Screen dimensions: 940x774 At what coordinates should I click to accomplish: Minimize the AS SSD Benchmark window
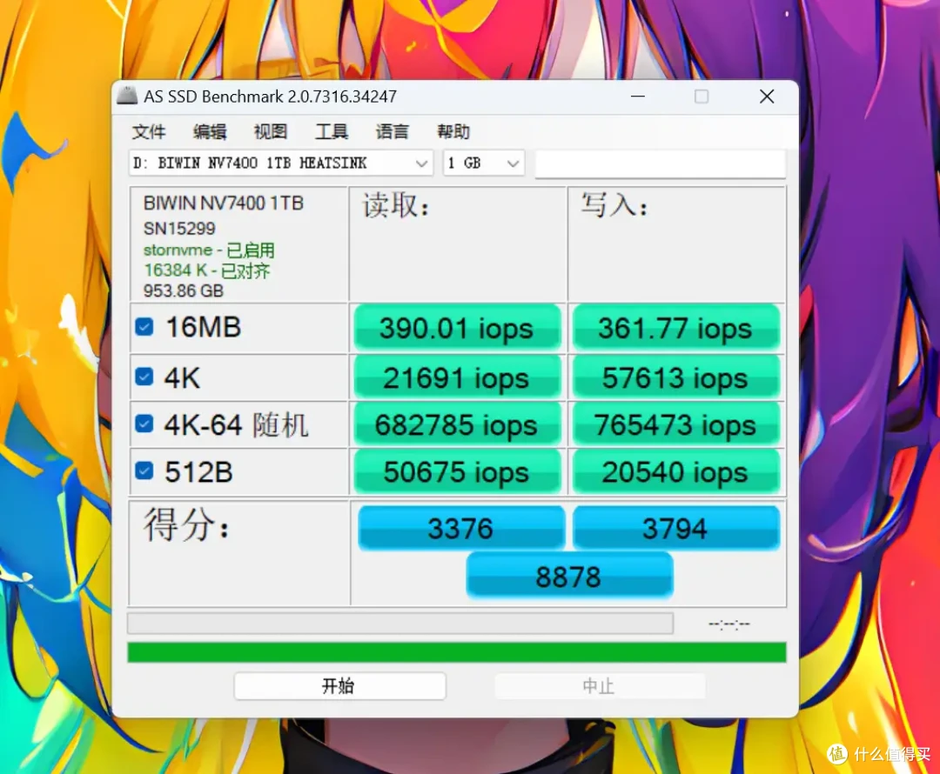click(638, 97)
